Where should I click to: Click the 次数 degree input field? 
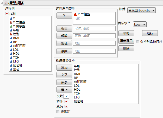tap(66, 96)
